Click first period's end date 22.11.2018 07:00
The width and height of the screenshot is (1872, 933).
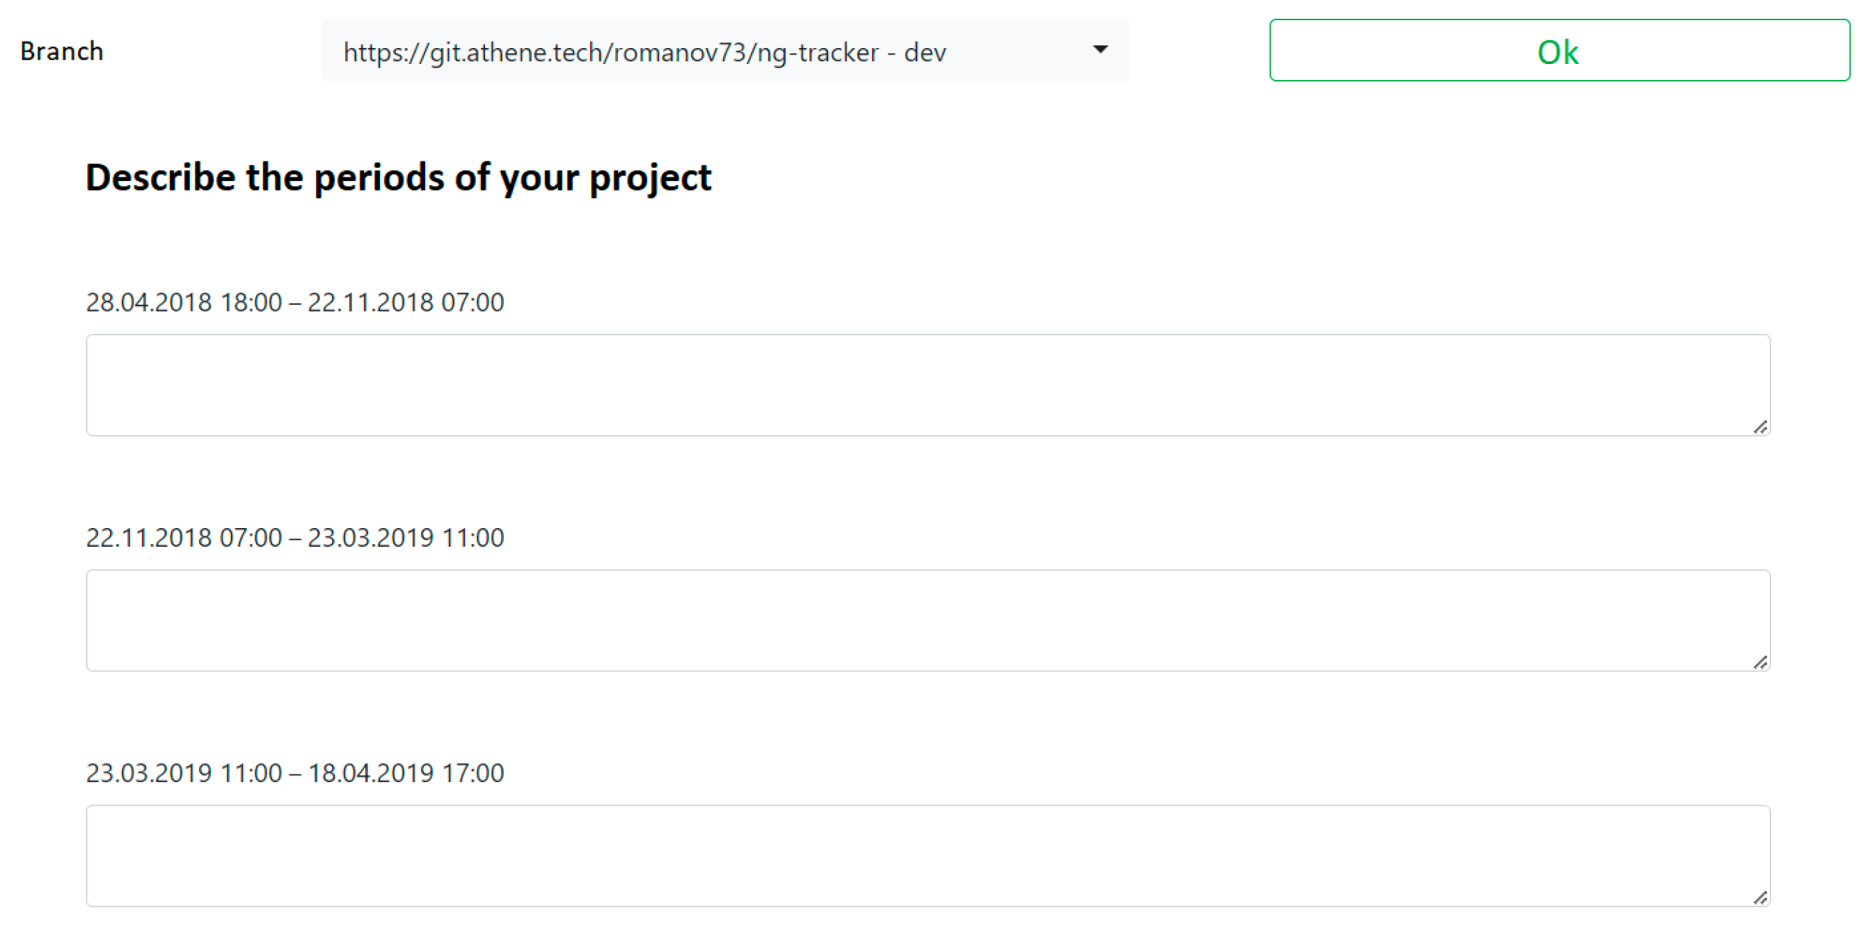coord(406,302)
